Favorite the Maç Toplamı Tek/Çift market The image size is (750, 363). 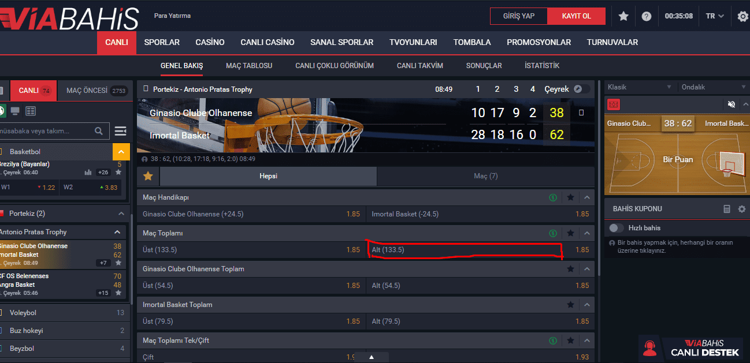coord(571,340)
